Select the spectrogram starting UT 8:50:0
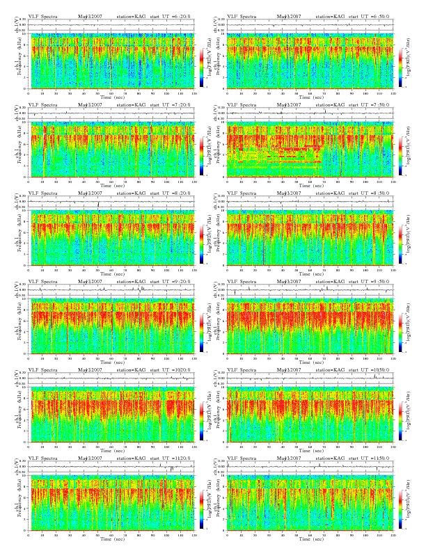This screenshot has height=551, width=426. [x=310, y=237]
